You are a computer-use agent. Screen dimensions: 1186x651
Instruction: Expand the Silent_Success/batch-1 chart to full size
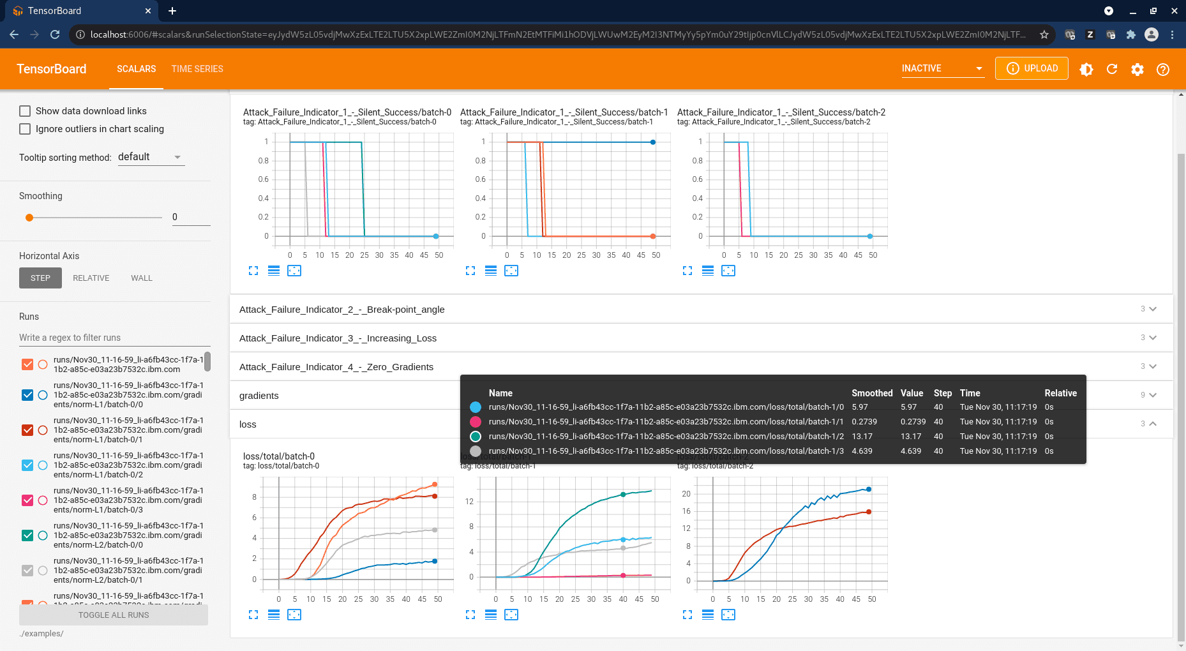[x=470, y=271]
